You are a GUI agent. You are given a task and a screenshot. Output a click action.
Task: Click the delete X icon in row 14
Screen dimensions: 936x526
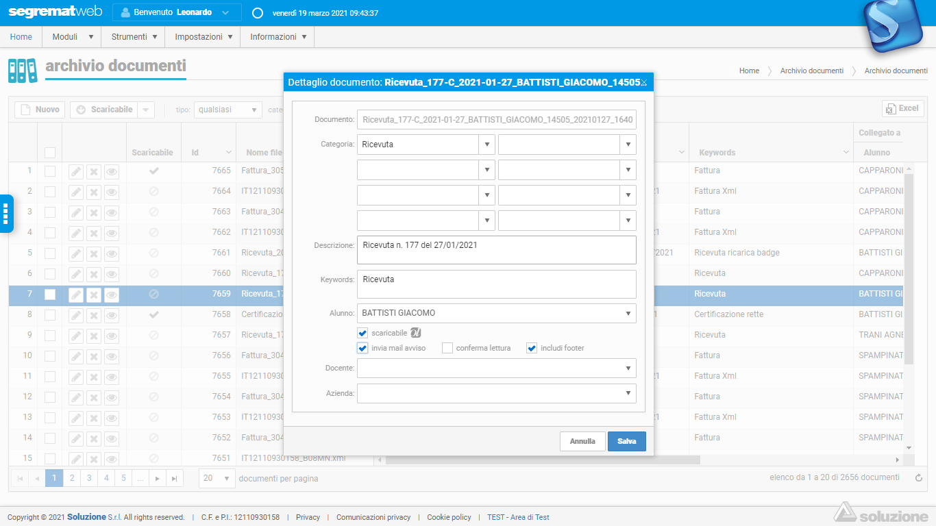tap(94, 438)
